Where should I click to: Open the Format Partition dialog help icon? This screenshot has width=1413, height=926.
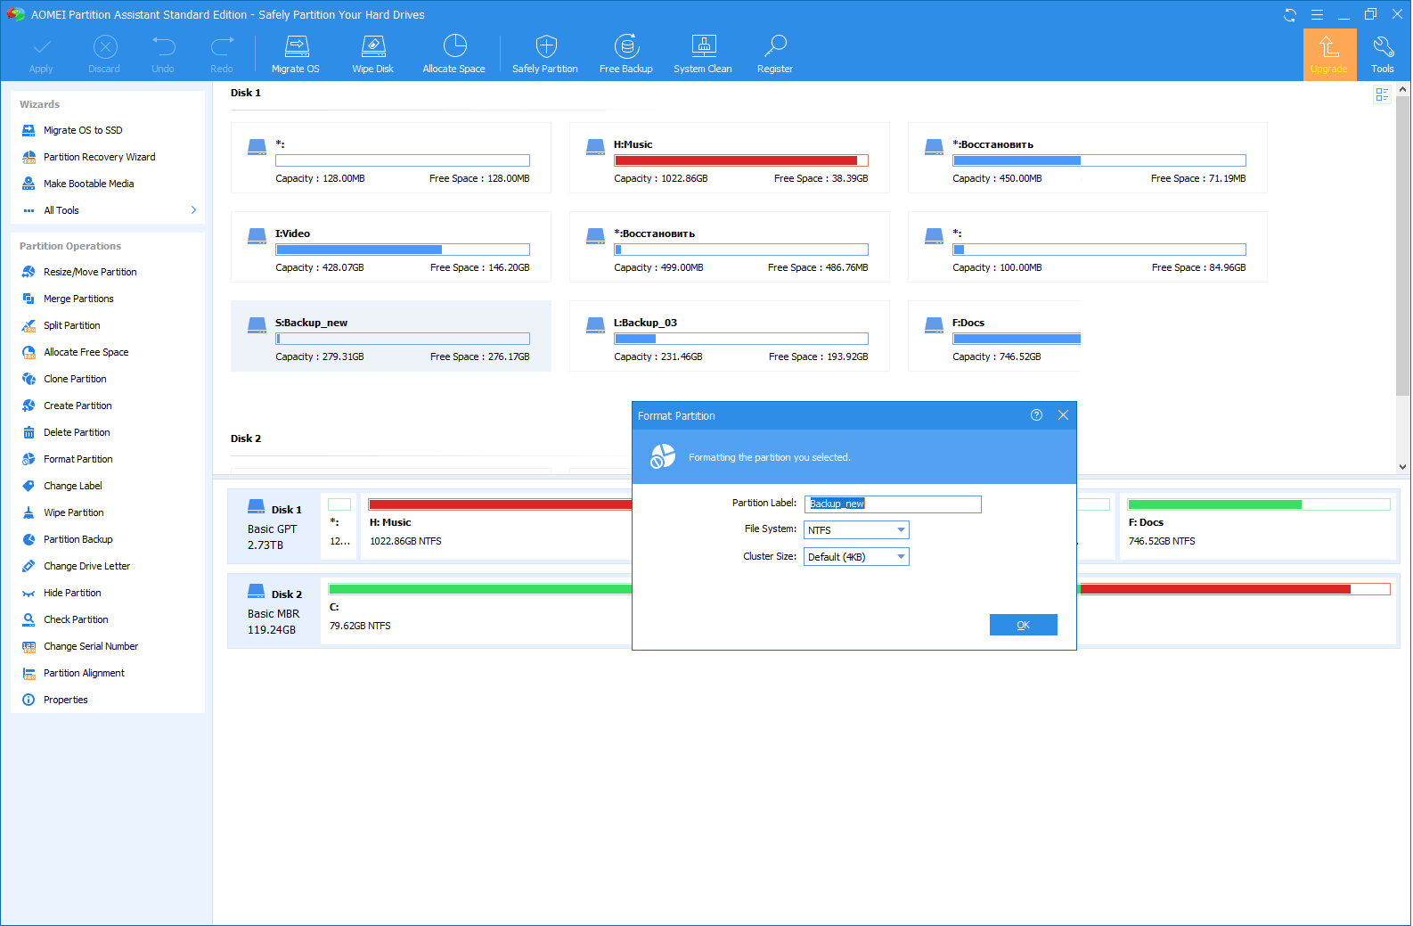pyautogui.click(x=1036, y=415)
